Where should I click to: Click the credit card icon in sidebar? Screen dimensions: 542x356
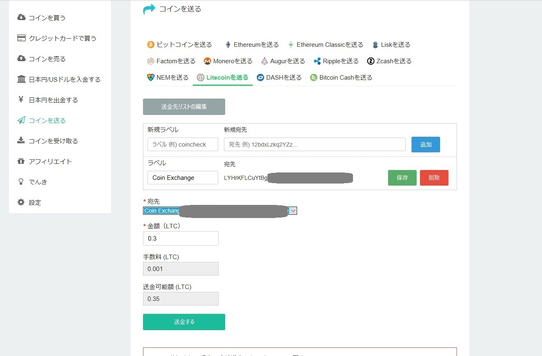21,38
